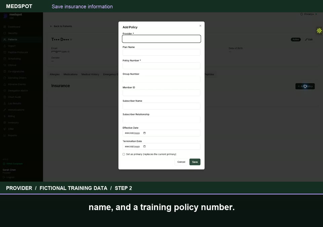Open the Security sidebar item
The width and height of the screenshot is (323, 227).
[12, 33]
